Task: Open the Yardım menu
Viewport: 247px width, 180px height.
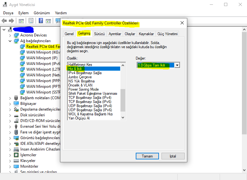Action: 61,13
